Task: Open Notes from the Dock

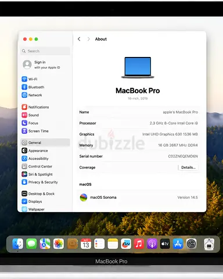Action: coord(113,244)
